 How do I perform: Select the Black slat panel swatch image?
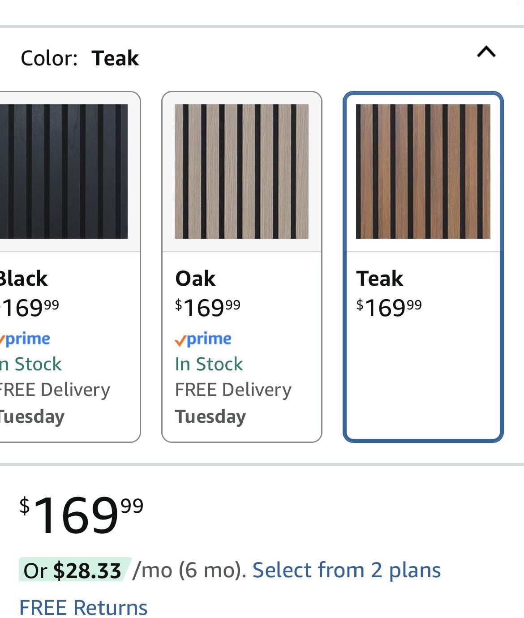64,171
